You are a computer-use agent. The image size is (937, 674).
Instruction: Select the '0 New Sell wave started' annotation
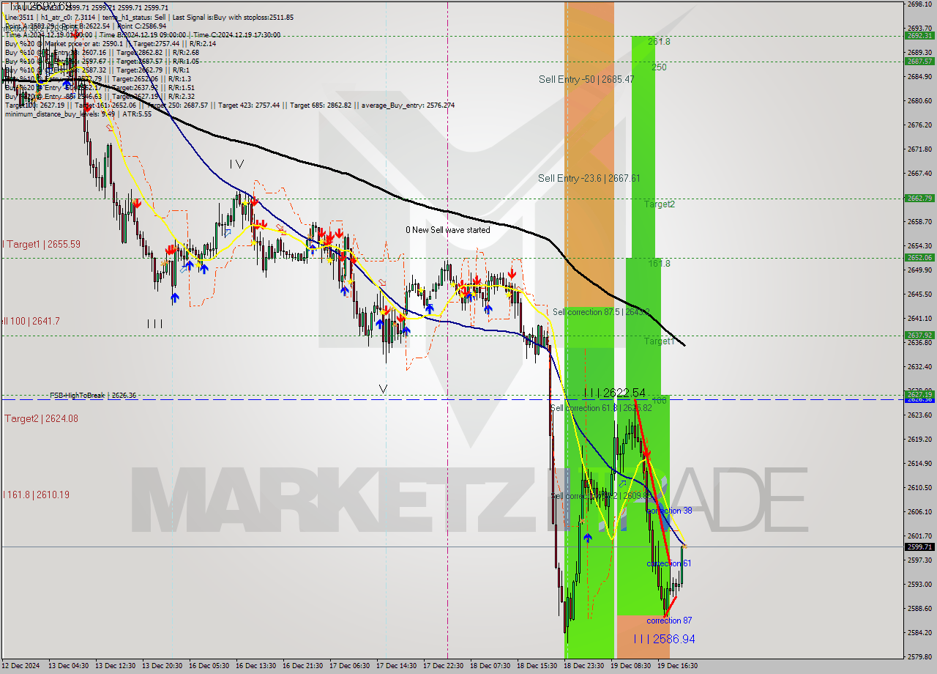[448, 230]
